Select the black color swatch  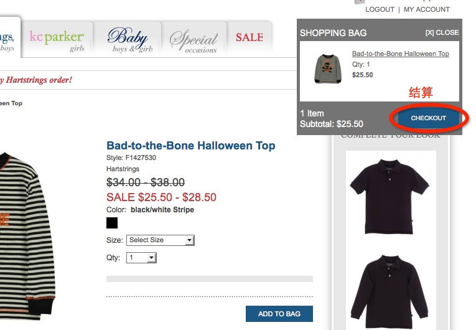coord(112,223)
